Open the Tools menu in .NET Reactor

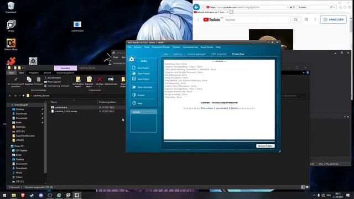[x=147, y=47]
